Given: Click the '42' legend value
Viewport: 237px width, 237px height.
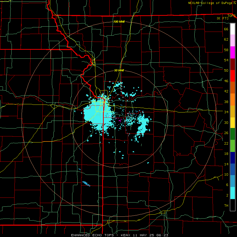Looking at the screenshot, I should [x=226, y=91].
